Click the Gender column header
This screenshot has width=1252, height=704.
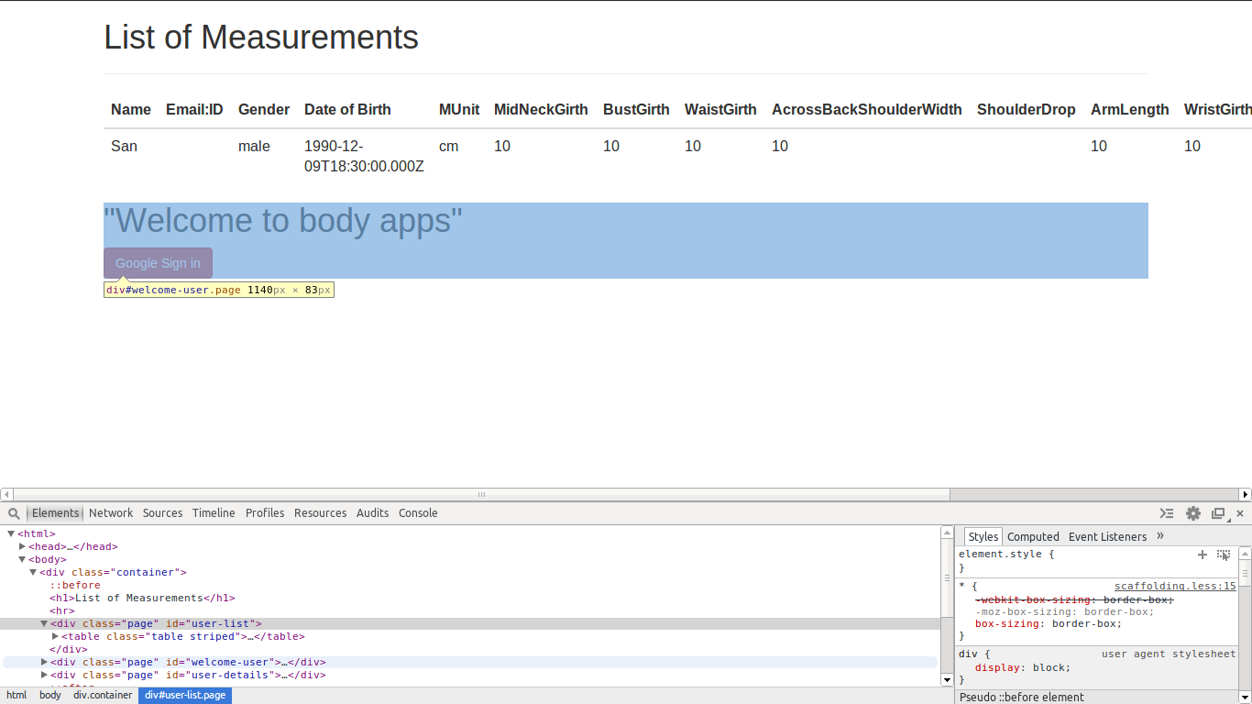pos(264,109)
